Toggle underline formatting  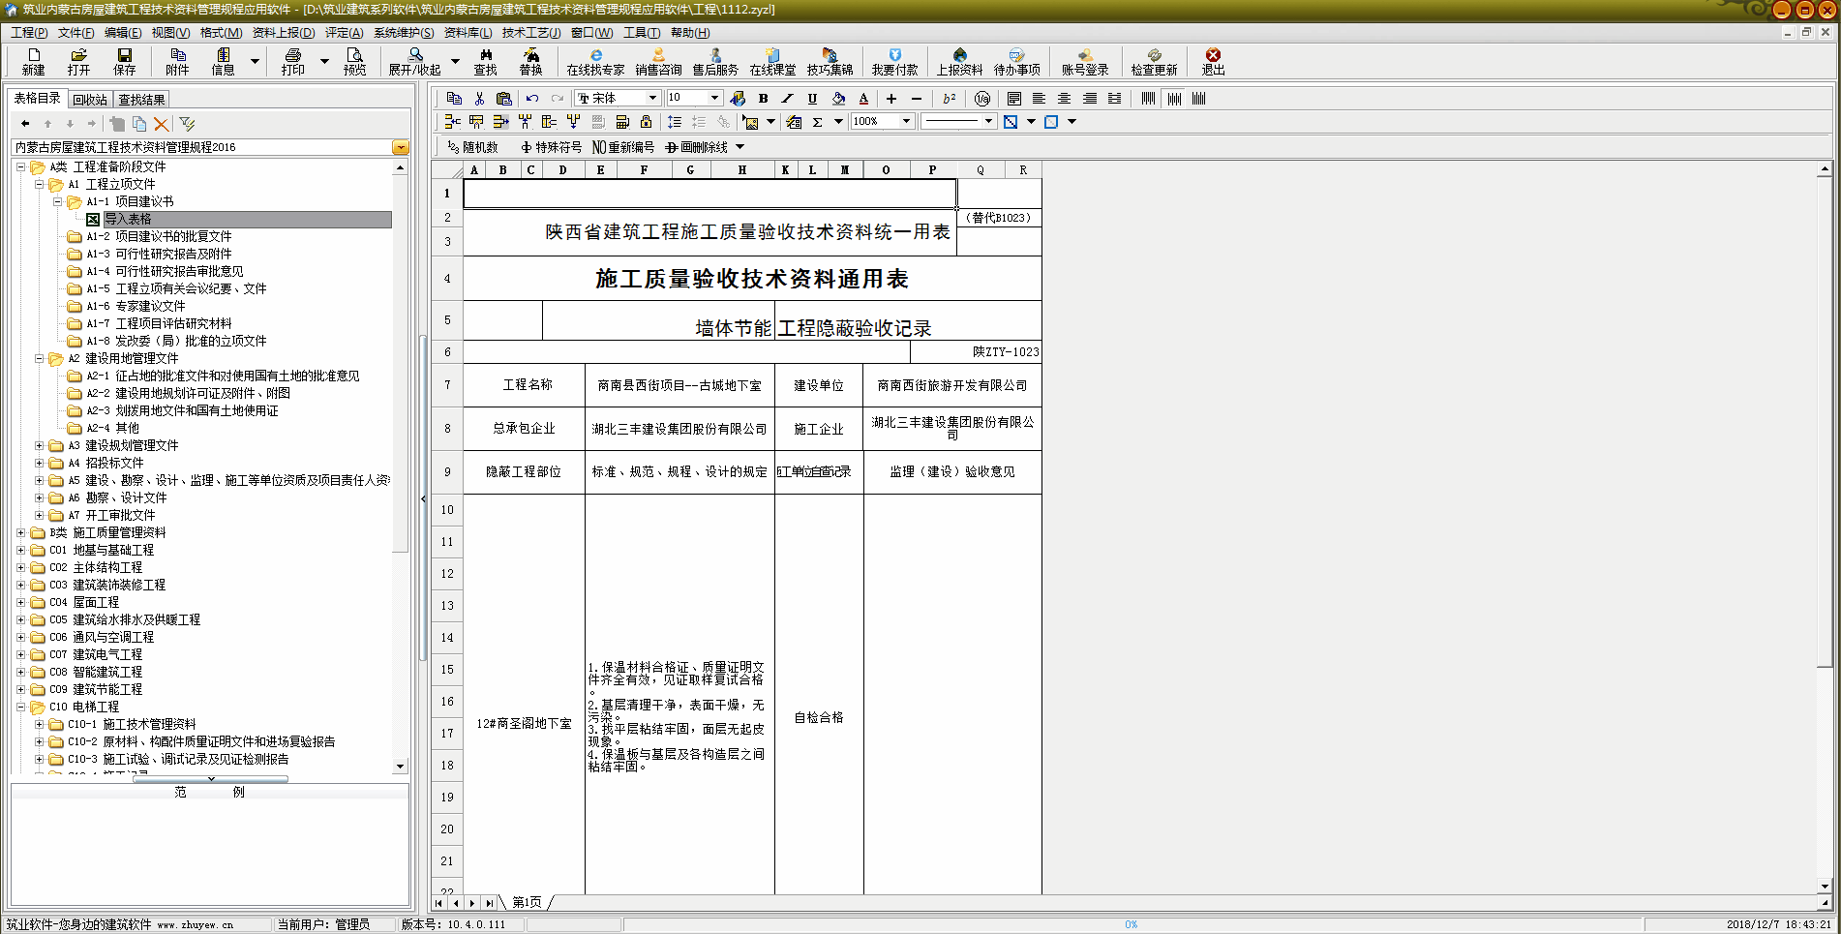click(x=812, y=99)
